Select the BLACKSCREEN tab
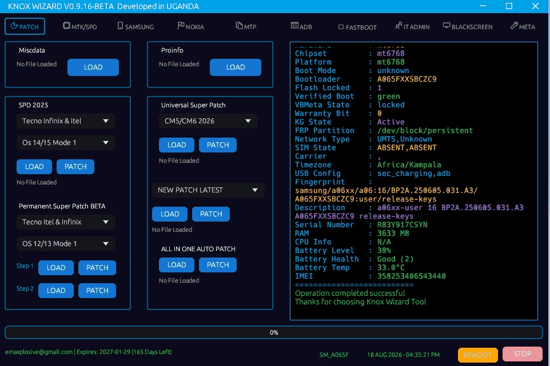Screen dimensions: 550x366 coord(468,27)
